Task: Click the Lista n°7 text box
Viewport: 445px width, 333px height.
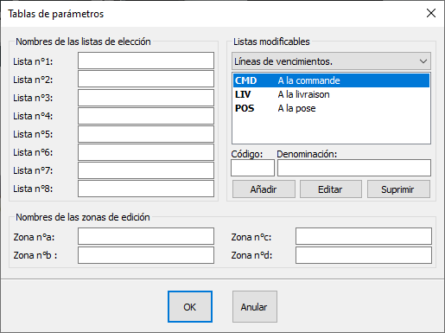Action: 146,170
